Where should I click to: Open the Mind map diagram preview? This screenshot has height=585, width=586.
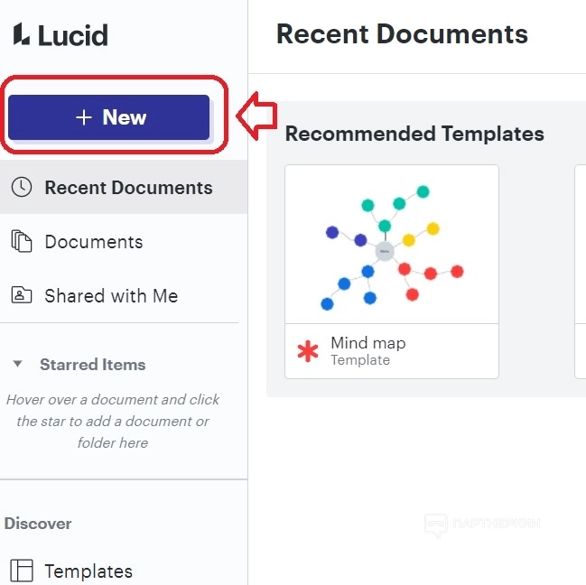coord(392,245)
